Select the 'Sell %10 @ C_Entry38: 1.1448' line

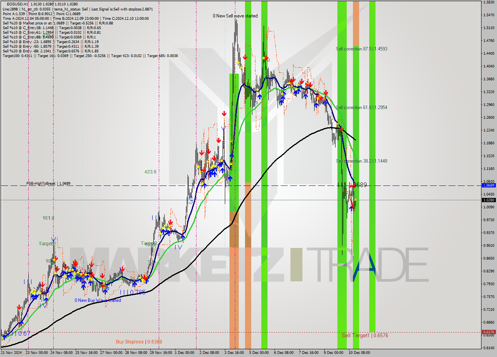pyautogui.click(x=52, y=28)
